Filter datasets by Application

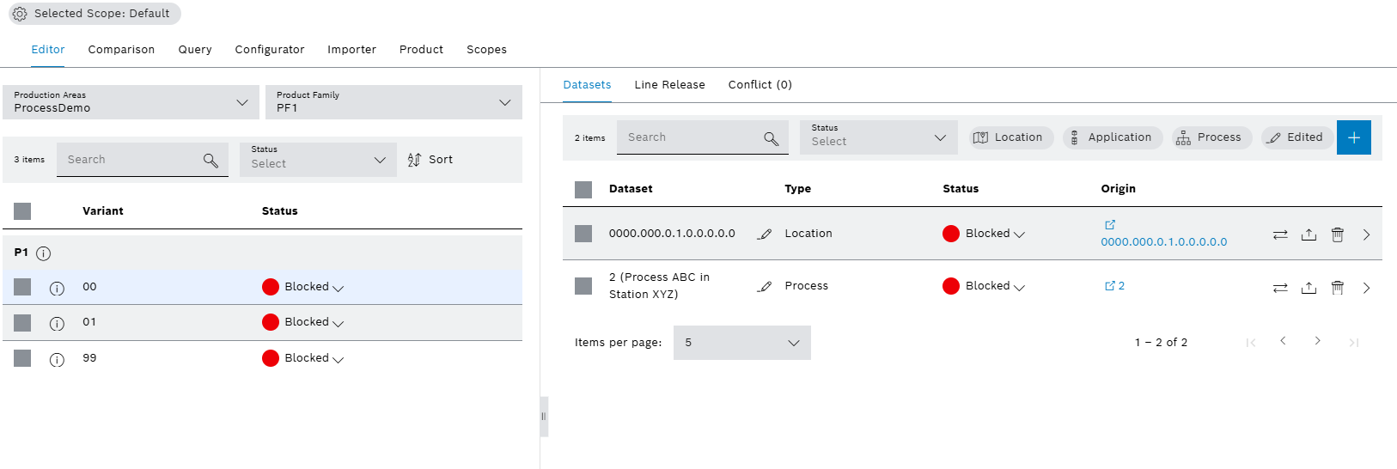click(x=1112, y=137)
